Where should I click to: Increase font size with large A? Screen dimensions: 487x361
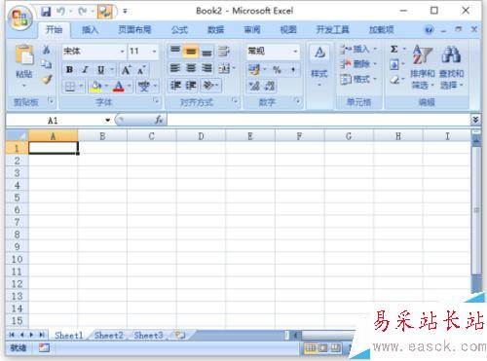click(x=126, y=69)
